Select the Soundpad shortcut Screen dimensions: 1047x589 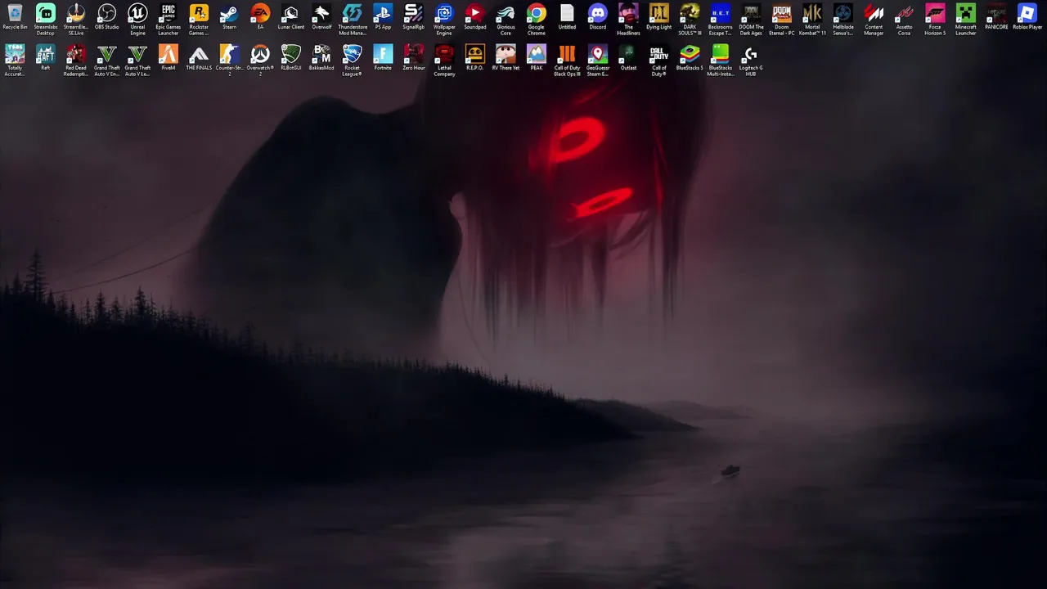click(475, 17)
